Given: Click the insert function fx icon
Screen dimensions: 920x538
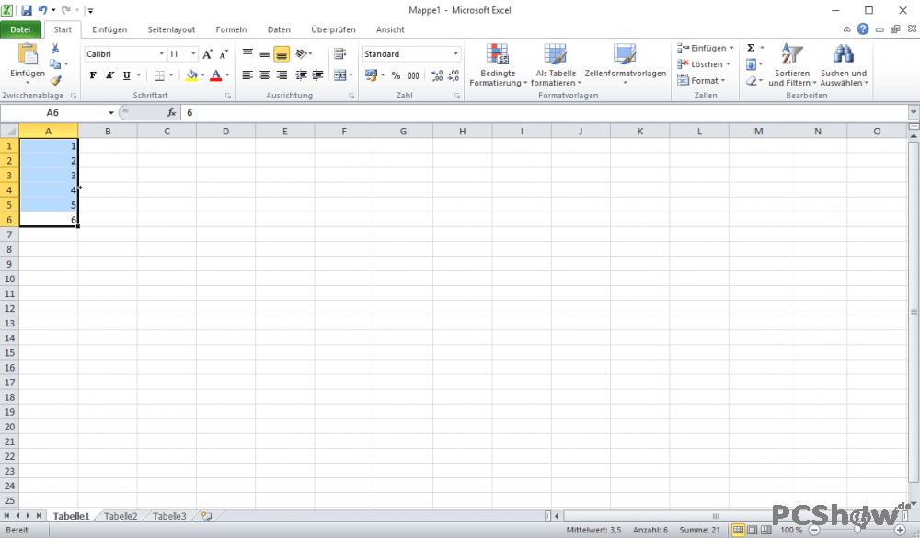Looking at the screenshot, I should point(171,112).
